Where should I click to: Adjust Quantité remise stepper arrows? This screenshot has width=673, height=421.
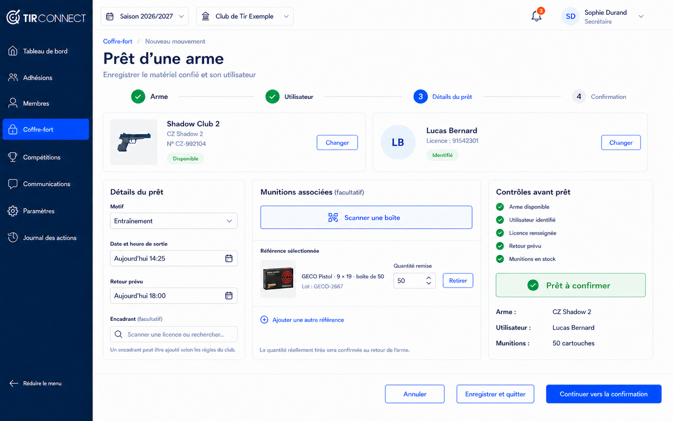coord(429,281)
